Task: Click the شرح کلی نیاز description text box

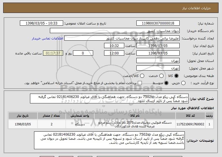Action: (109, 99)
